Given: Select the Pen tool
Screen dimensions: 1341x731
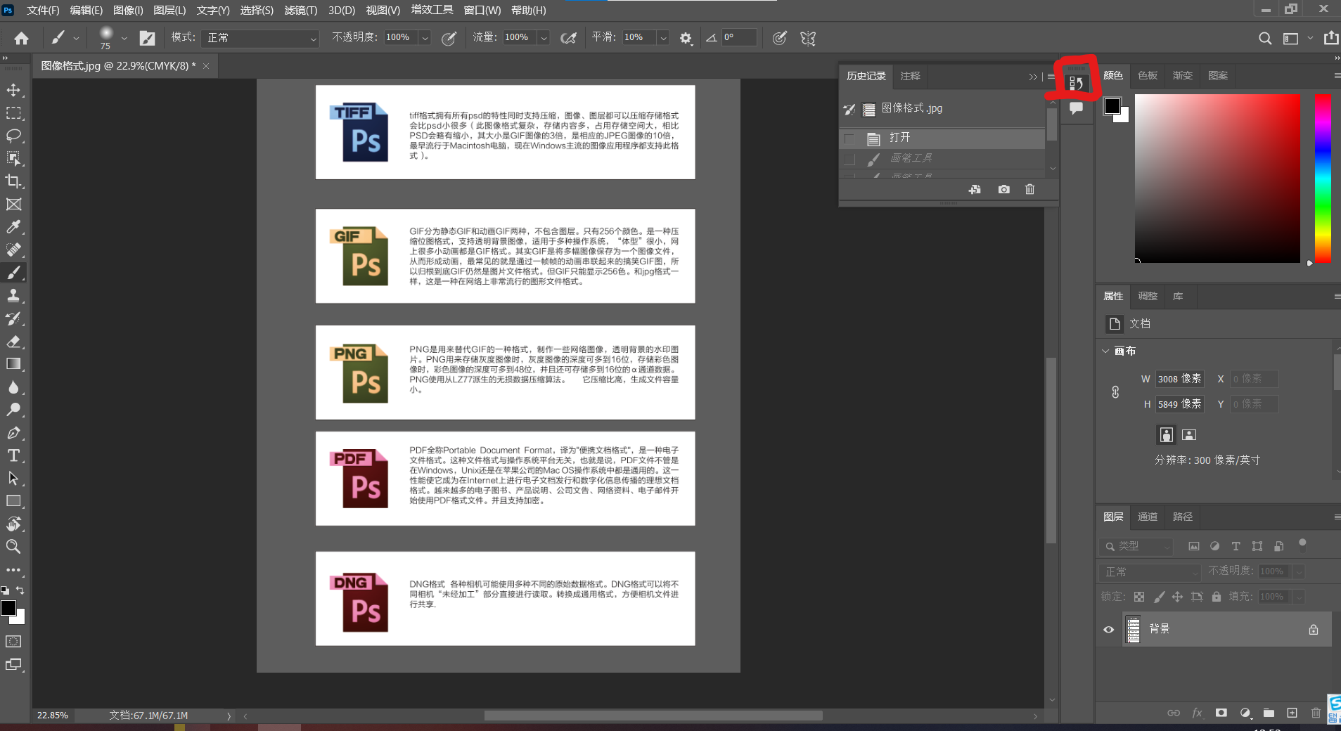Looking at the screenshot, I should [x=13, y=433].
